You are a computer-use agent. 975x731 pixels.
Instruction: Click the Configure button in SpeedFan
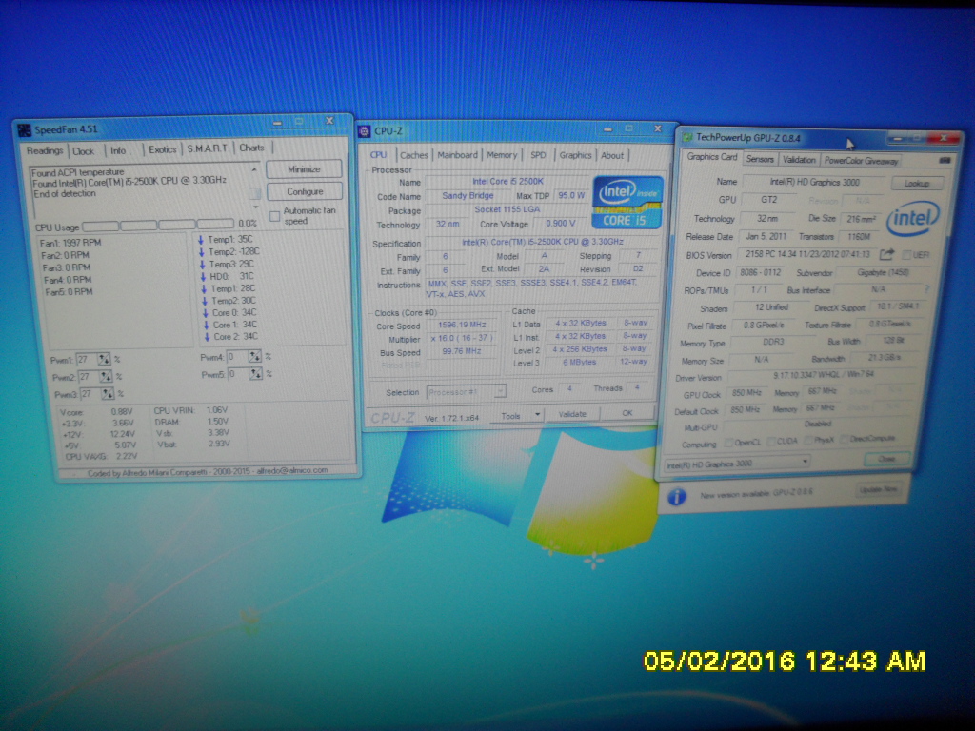pos(305,191)
